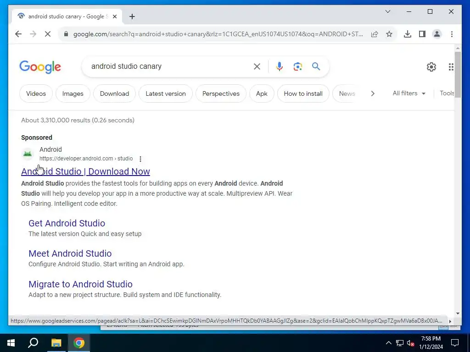Viewport: 470px width, 352px height.
Task: Go back with the browser back arrow
Action: [x=18, y=34]
